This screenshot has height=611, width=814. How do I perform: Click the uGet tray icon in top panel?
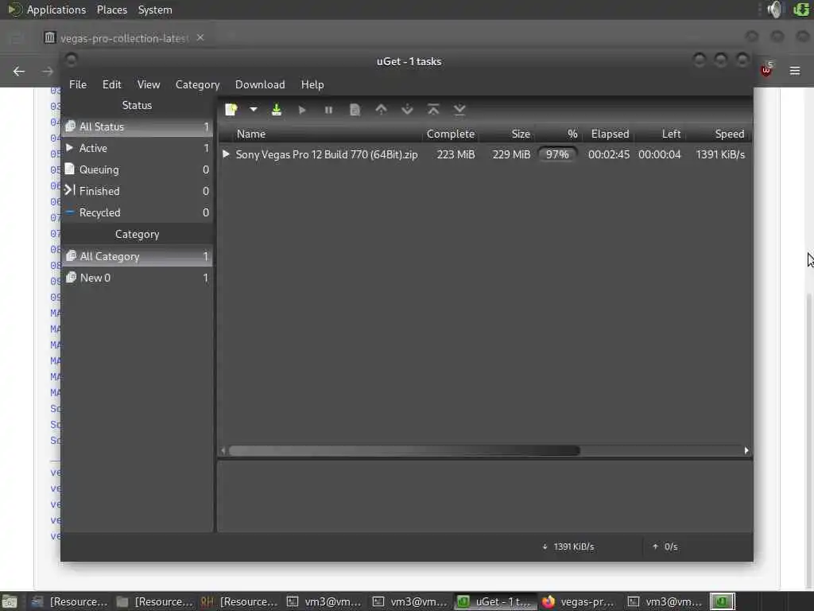tap(801, 10)
